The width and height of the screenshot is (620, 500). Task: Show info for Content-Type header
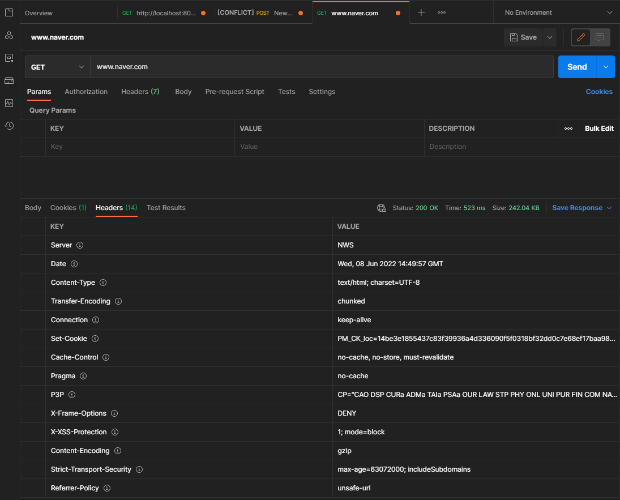[103, 283]
